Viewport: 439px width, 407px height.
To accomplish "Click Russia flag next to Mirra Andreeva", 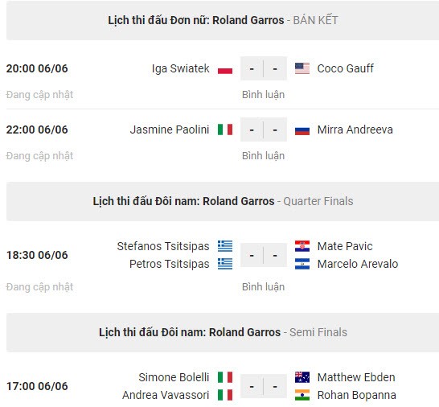I will pos(302,129).
